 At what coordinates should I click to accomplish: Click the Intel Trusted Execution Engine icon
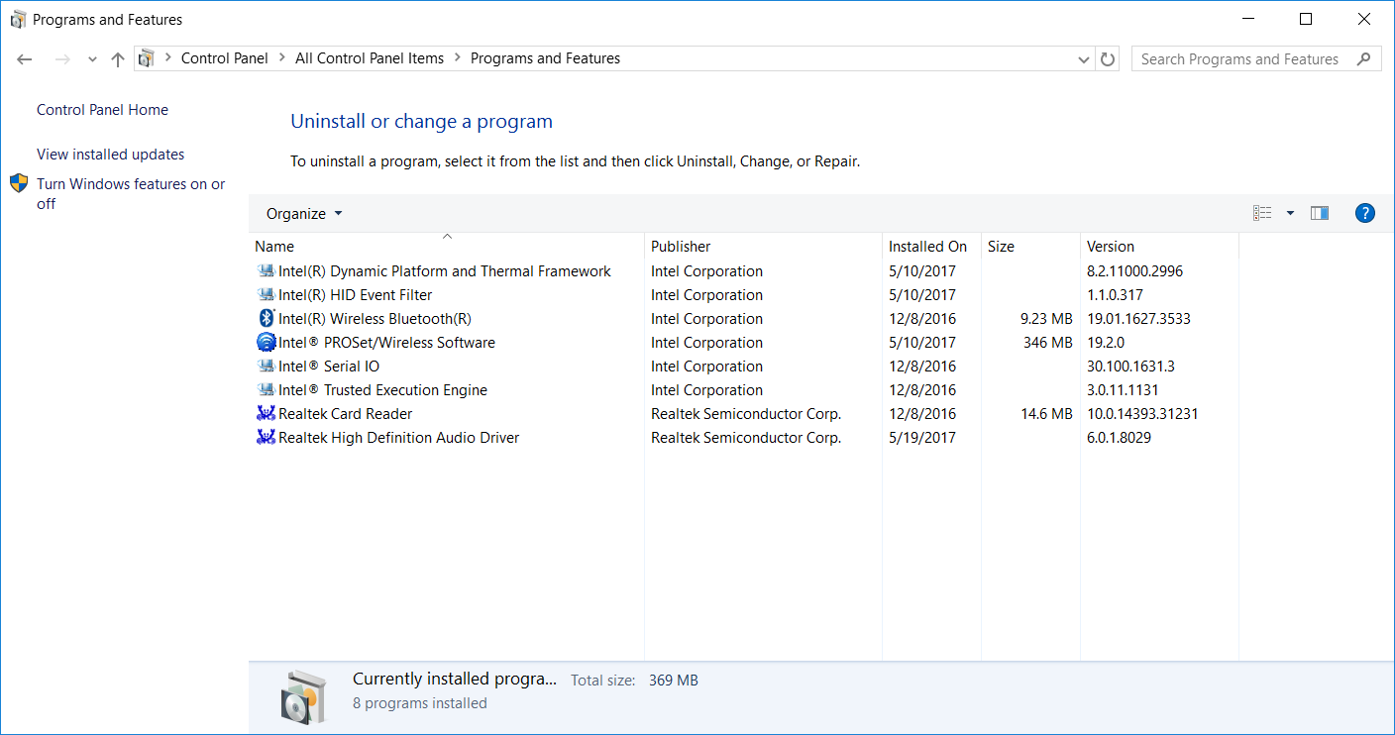(x=266, y=390)
